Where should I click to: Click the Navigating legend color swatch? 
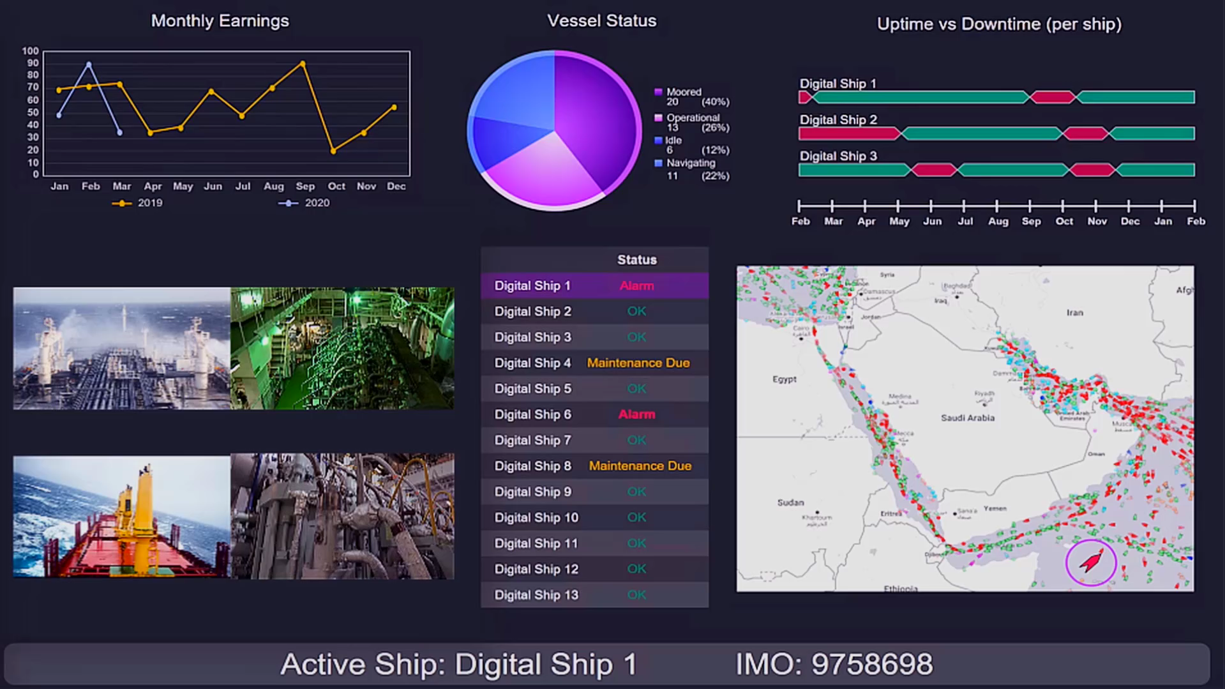pos(658,163)
